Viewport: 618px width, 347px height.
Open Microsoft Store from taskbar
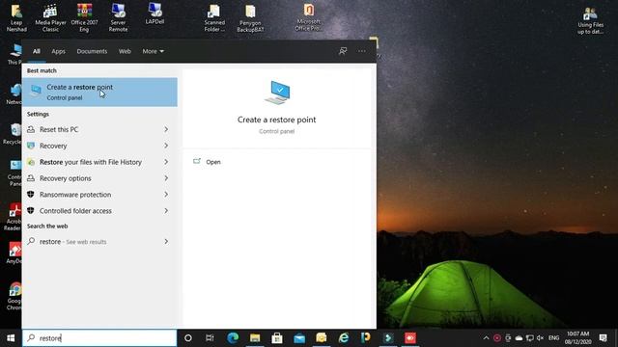277,338
